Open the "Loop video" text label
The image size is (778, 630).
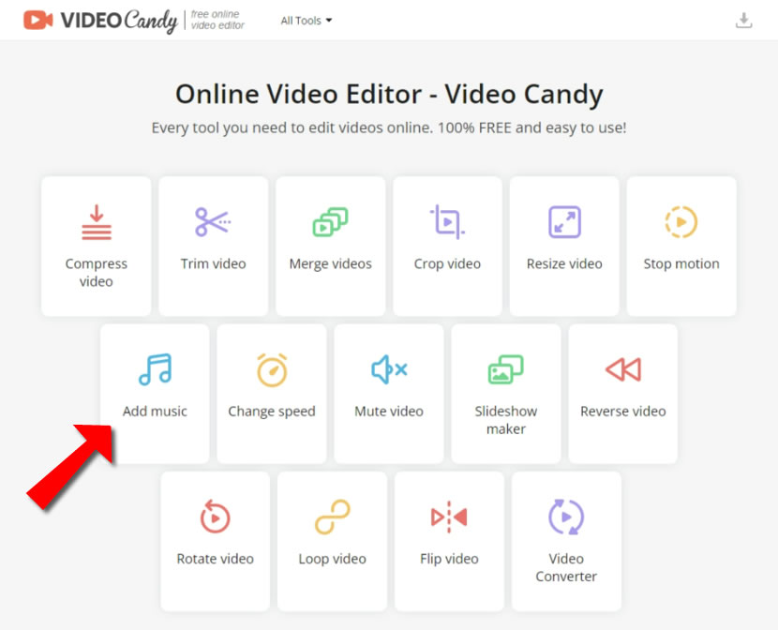[x=333, y=559]
